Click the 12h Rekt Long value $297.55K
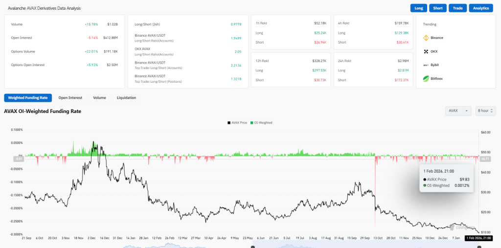501x248 pixels. (319, 70)
